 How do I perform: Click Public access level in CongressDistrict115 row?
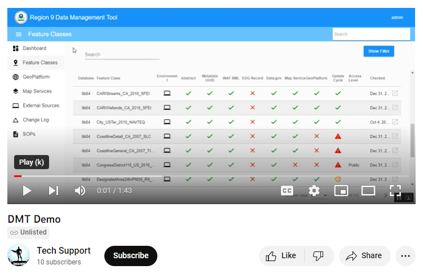click(x=354, y=165)
